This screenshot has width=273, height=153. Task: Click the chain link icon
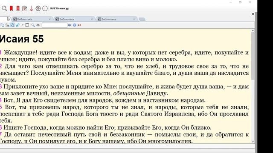17,25
